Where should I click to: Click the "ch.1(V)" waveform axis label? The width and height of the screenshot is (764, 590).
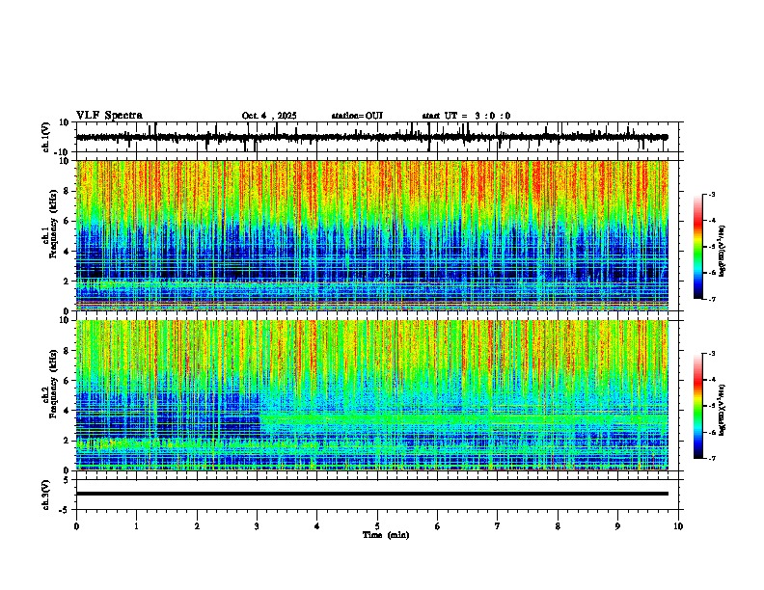click(x=46, y=137)
